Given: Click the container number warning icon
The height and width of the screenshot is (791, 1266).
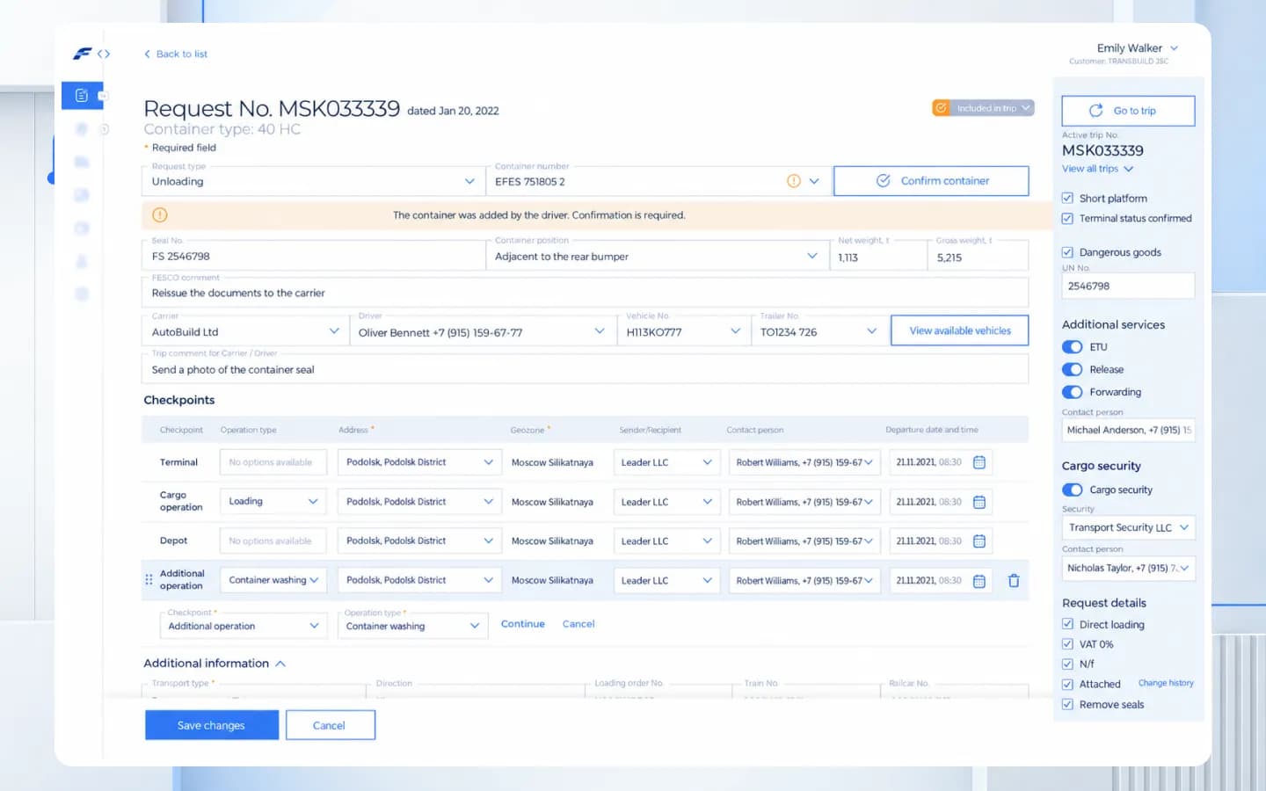Looking at the screenshot, I should (793, 181).
